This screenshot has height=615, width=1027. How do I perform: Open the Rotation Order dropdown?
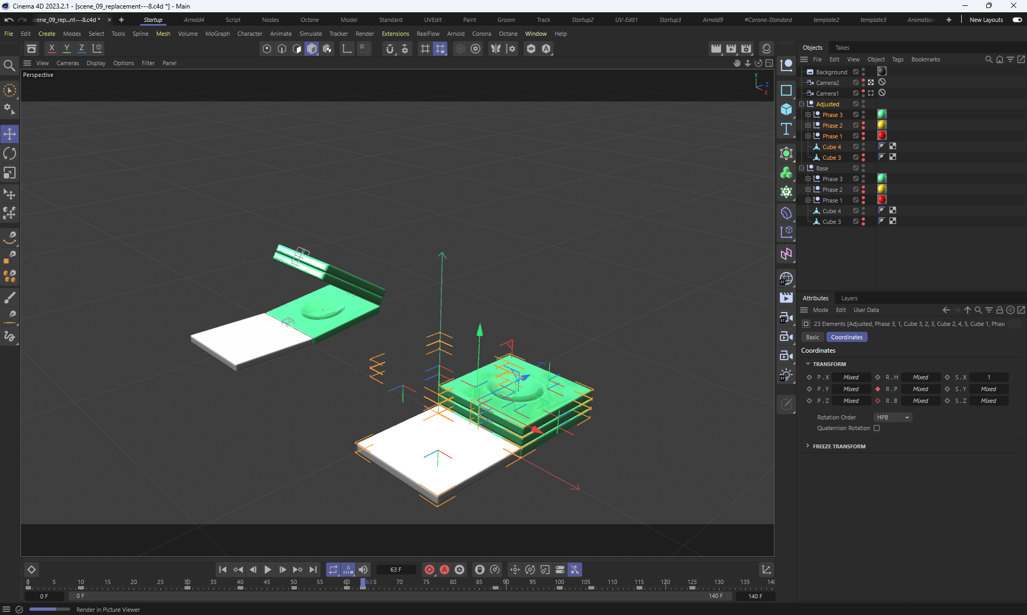(892, 417)
